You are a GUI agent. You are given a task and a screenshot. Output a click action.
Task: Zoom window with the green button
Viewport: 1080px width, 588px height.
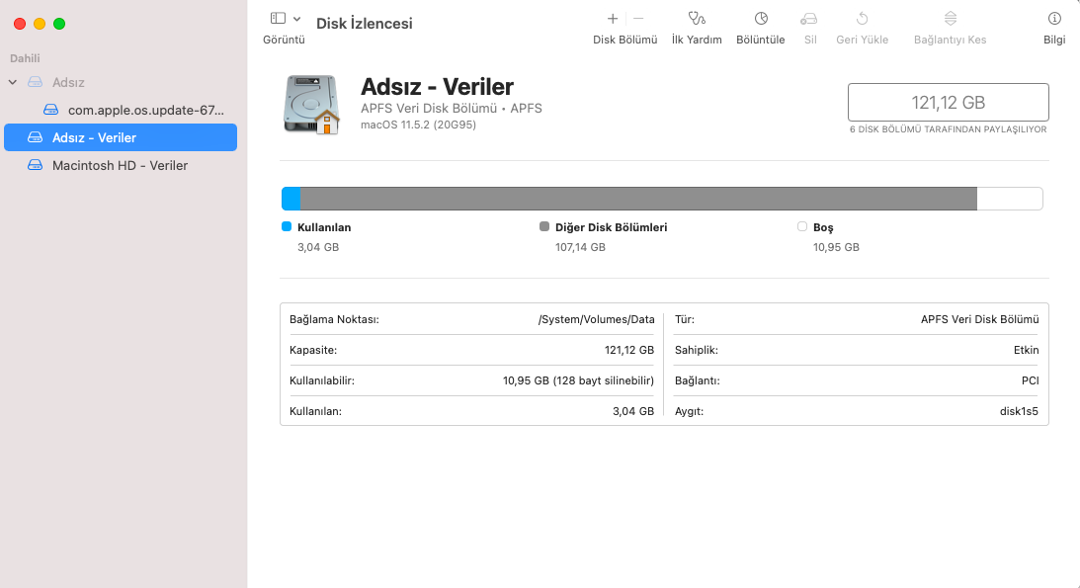pyautogui.click(x=59, y=24)
